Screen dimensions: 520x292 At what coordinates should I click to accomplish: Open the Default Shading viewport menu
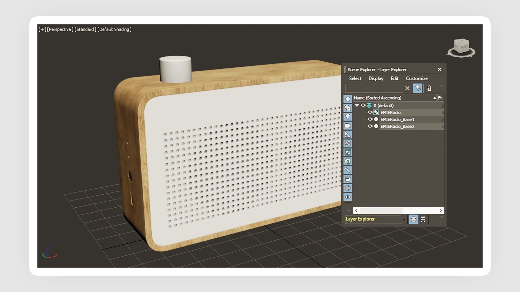[114, 29]
